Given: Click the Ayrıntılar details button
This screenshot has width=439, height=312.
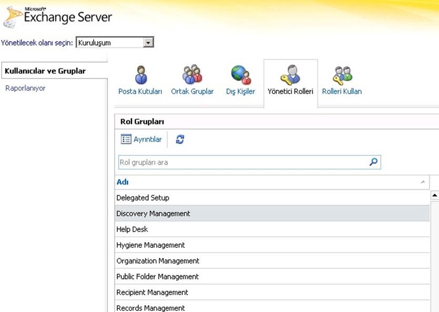Looking at the screenshot, I should click(x=141, y=139).
